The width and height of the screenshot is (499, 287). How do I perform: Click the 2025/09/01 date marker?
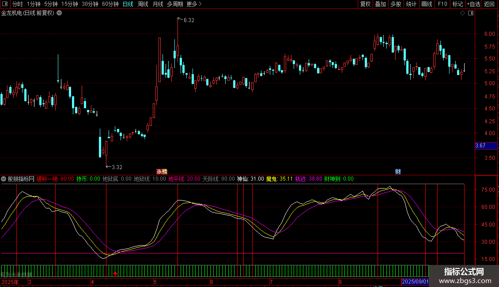pyautogui.click(x=415, y=282)
